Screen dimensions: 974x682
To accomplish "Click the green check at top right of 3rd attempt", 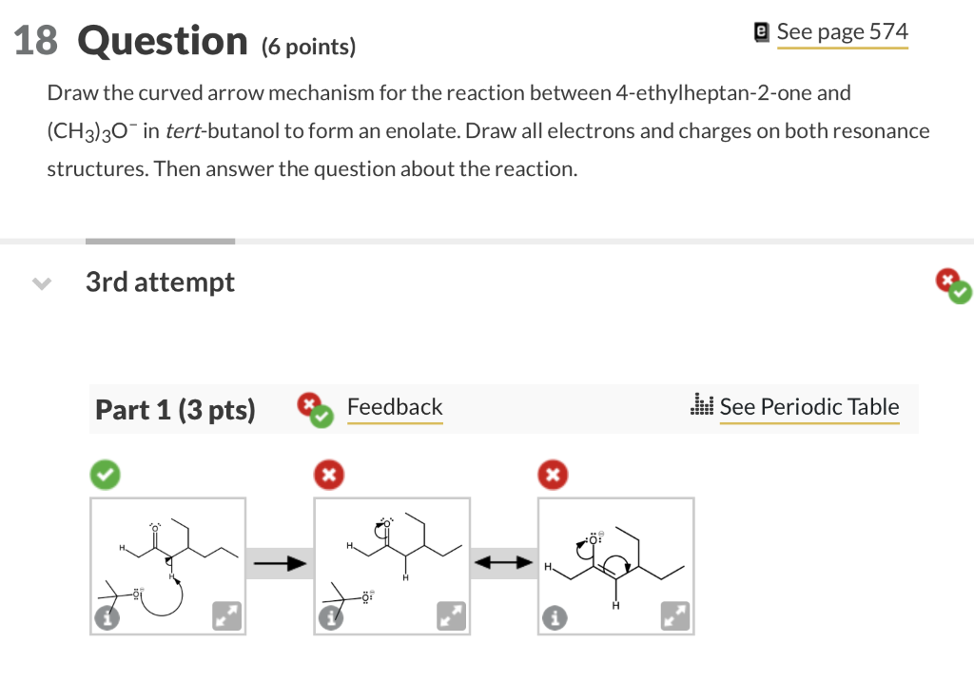I will point(959,291).
